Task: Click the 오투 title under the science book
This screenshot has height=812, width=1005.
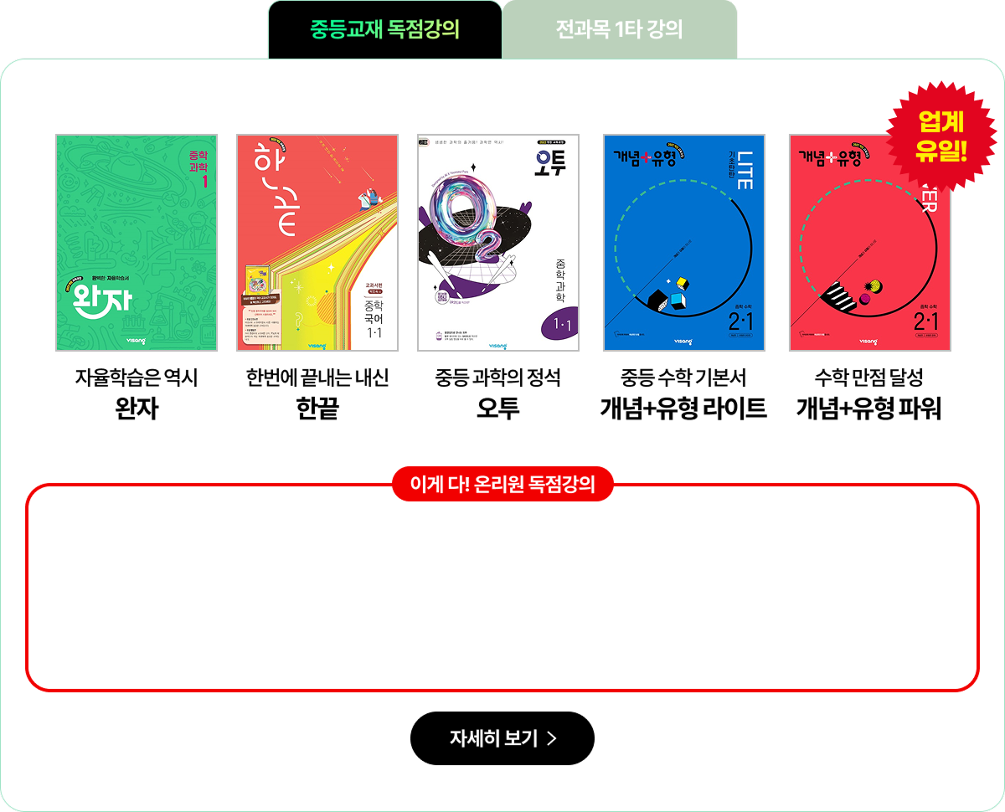Action: pyautogui.click(x=498, y=409)
